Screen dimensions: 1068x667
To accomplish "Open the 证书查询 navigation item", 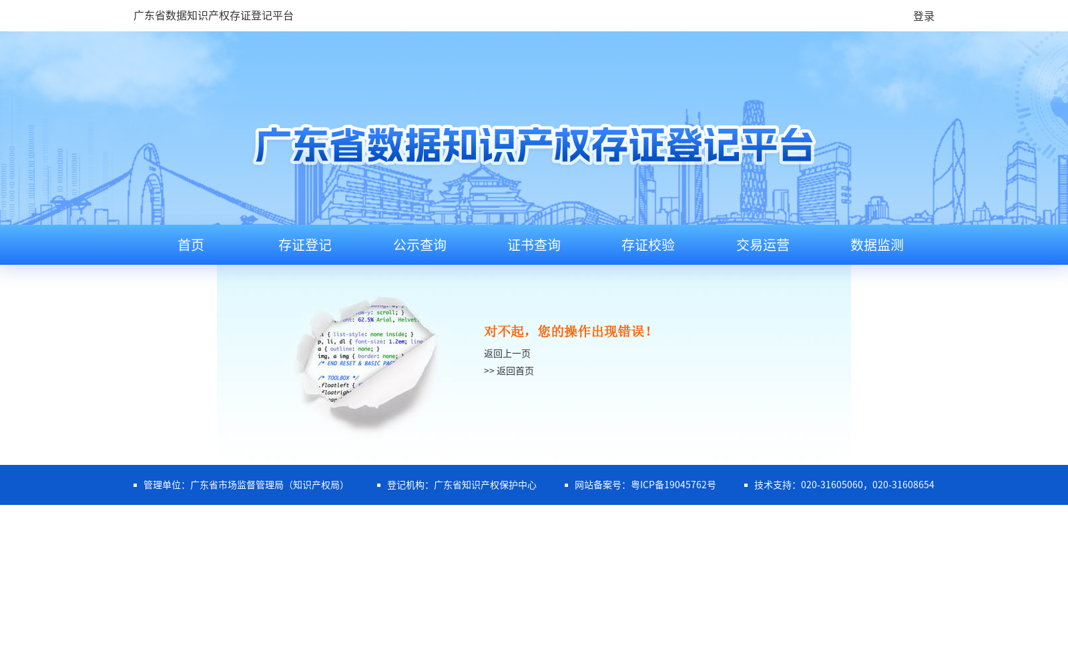I will point(533,245).
